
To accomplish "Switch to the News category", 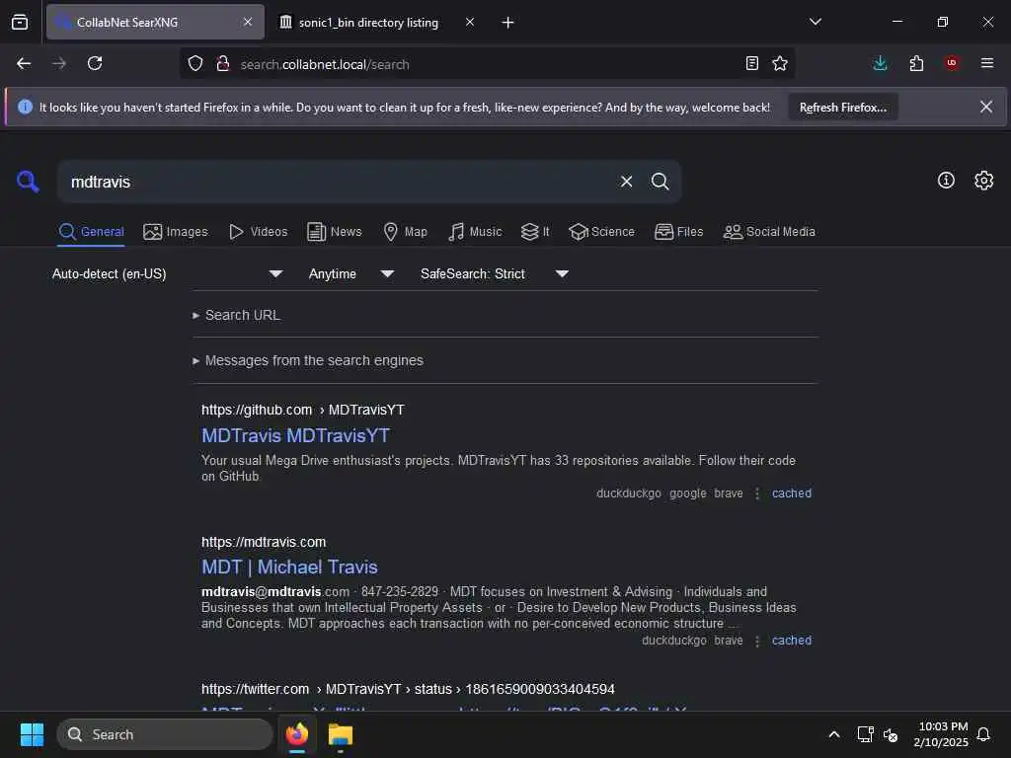I will (x=334, y=232).
